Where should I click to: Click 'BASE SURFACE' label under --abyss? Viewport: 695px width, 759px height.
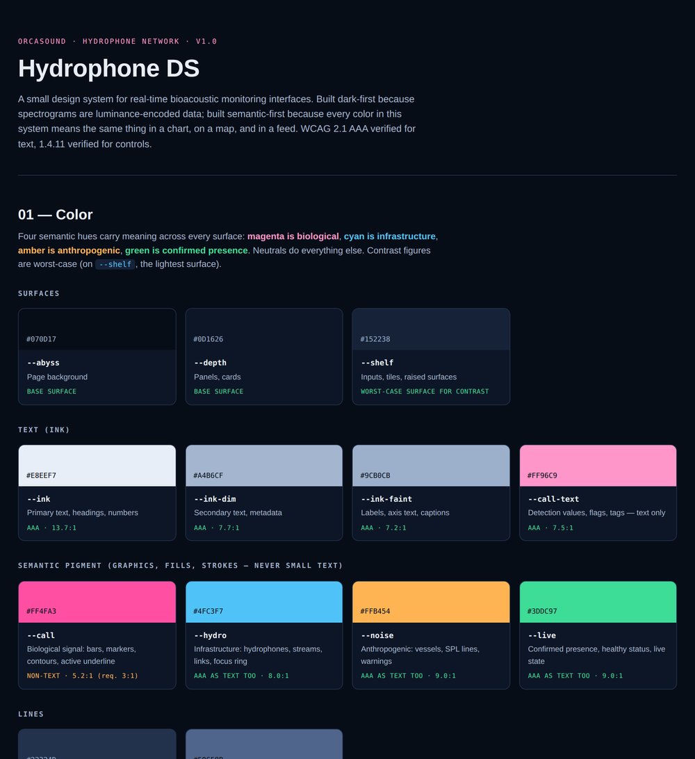(52, 391)
